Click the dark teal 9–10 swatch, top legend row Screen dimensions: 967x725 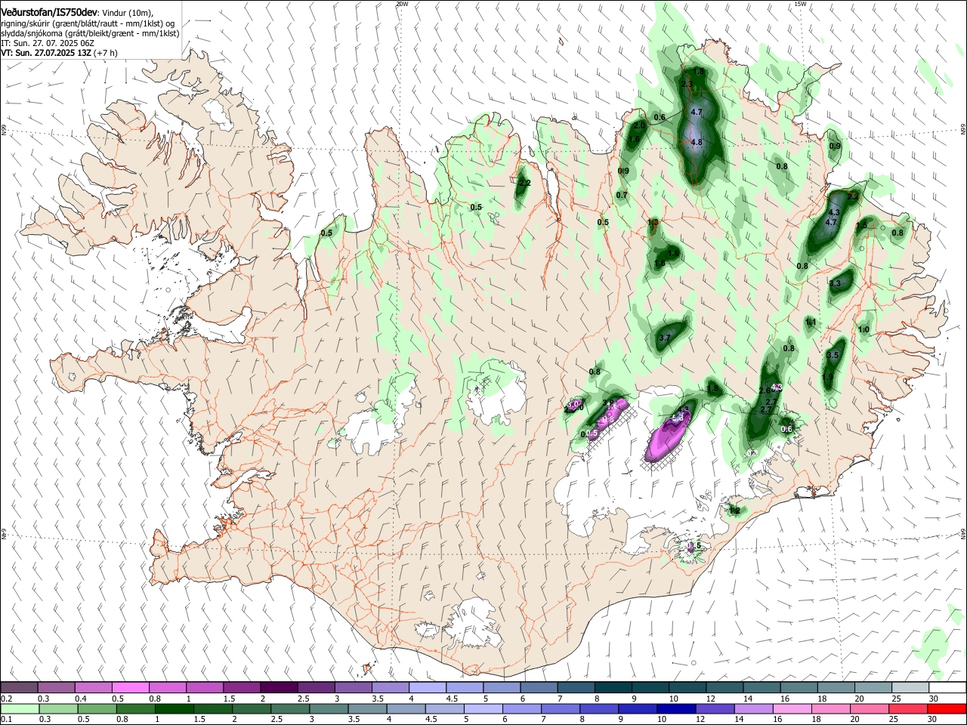coord(650,688)
